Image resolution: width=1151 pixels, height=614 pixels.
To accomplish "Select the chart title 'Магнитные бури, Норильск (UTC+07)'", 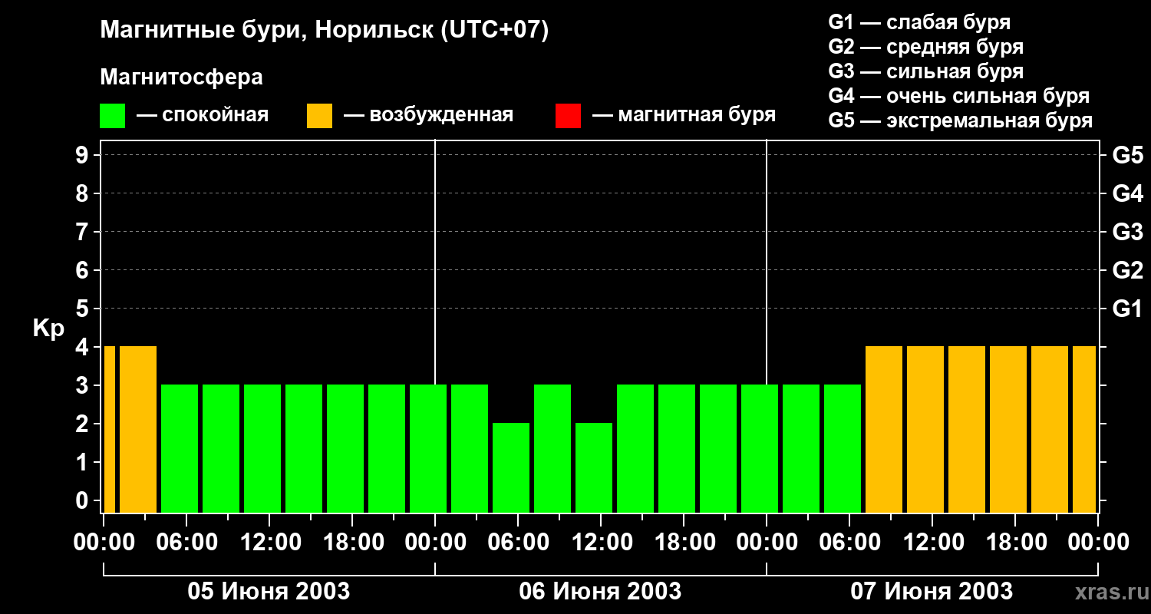I will pyautogui.click(x=325, y=31).
